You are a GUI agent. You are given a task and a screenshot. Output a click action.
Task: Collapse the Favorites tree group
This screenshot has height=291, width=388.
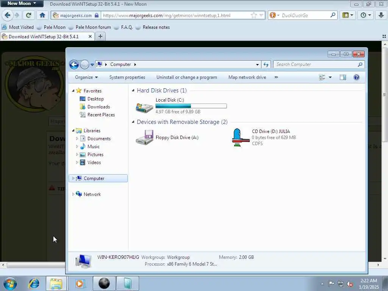pyautogui.click(x=73, y=91)
